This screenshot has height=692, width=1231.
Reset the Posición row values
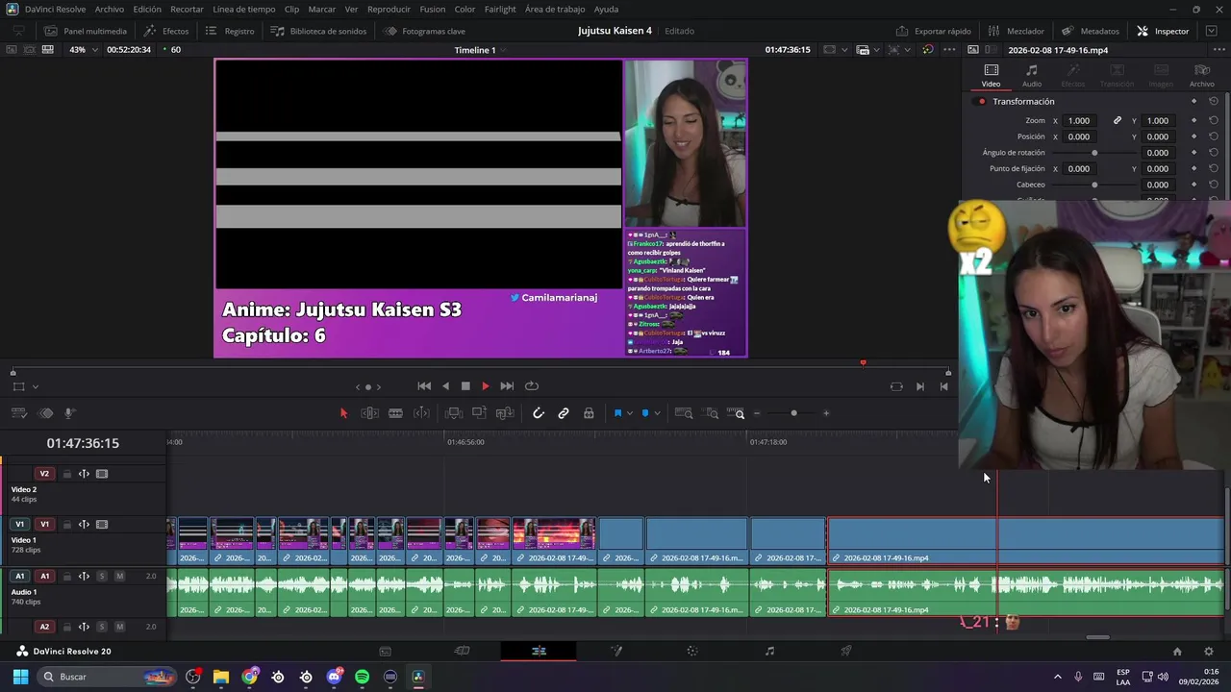[1214, 136]
